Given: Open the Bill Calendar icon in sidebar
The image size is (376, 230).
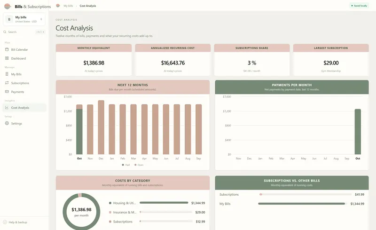Looking at the screenshot, I should (7, 49).
